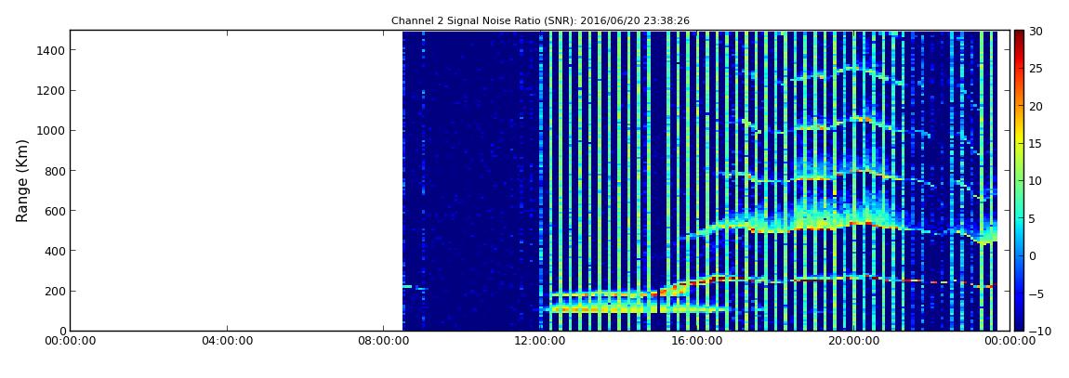This screenshot has height=378, width=1069.
Task: Click the 15 label on the colorbar
Action: 1036,144
